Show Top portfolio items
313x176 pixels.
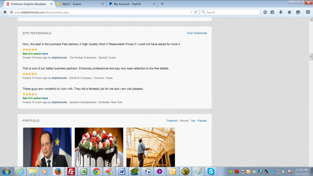click(193, 120)
